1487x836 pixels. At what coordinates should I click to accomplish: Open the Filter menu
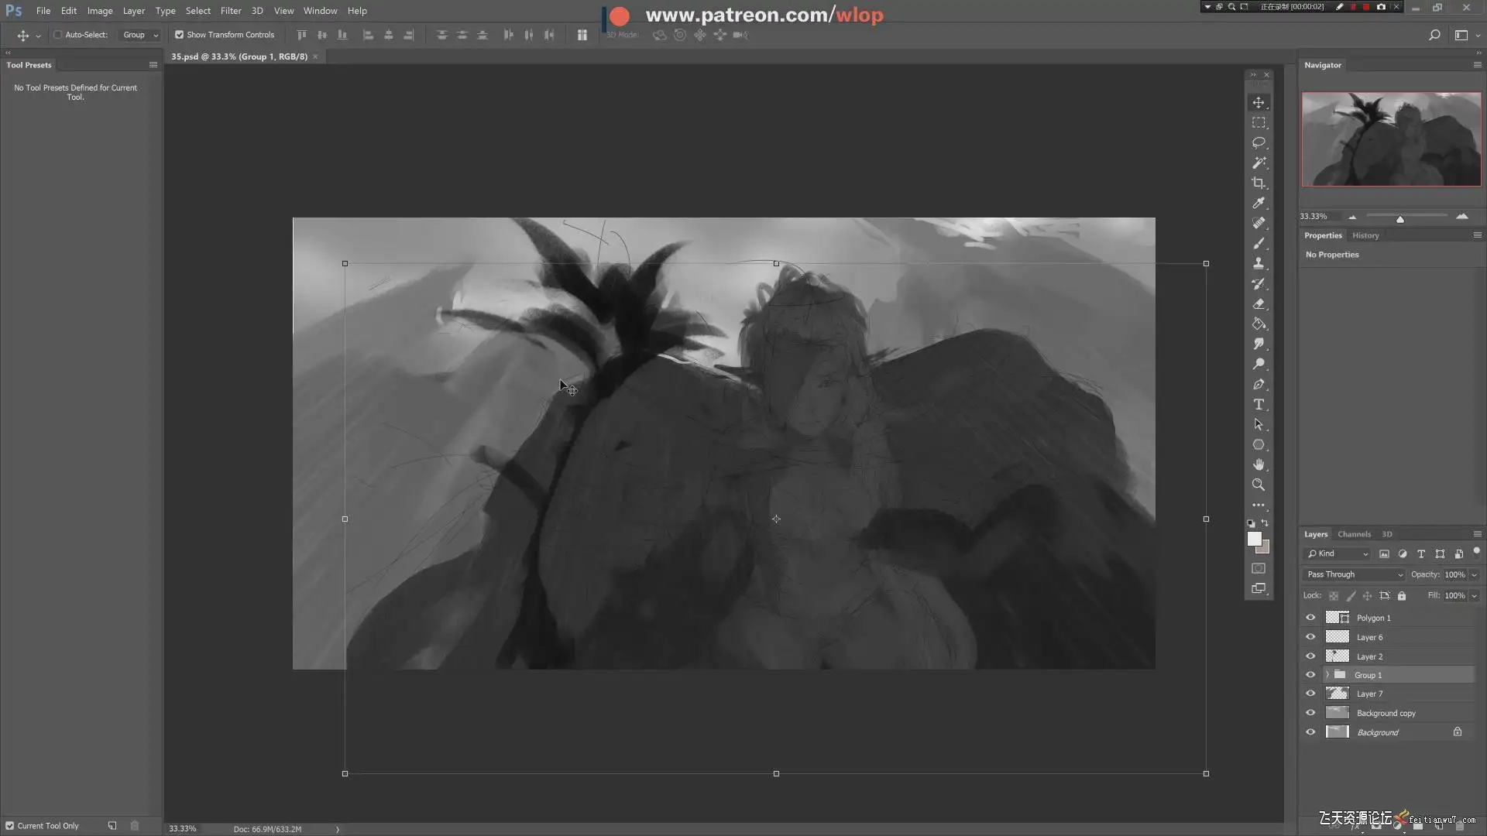coord(230,11)
